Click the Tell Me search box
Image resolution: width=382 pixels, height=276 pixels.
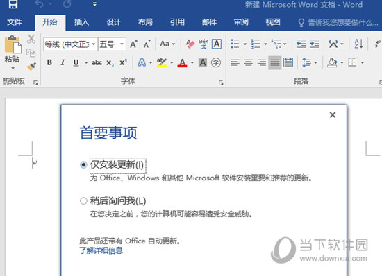click(x=338, y=23)
